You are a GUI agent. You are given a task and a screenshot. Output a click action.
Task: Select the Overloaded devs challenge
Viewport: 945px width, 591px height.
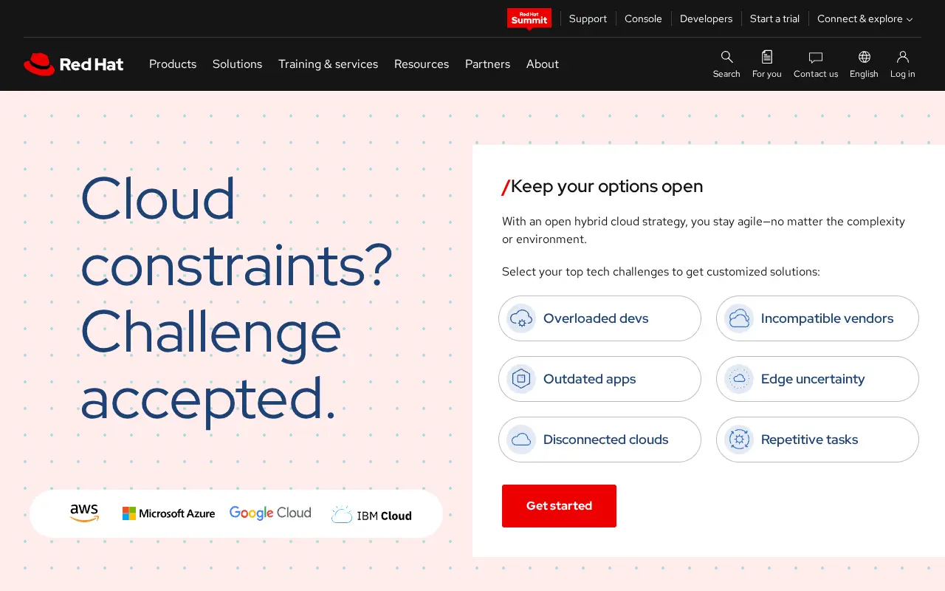tap(599, 318)
